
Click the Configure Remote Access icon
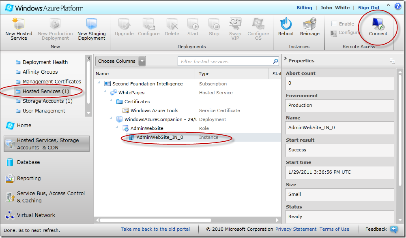click(x=334, y=33)
